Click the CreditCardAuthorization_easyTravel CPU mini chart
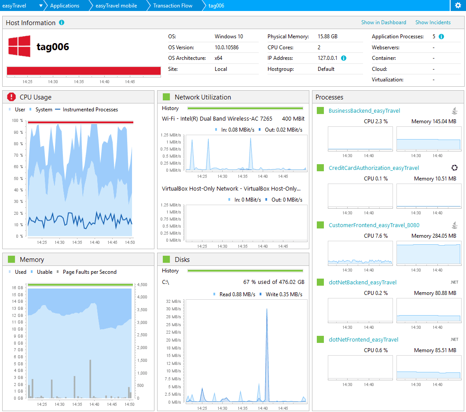 360,196
